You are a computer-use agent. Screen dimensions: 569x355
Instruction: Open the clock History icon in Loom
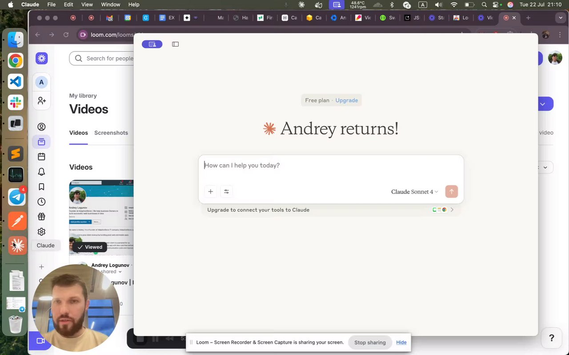coord(41,201)
